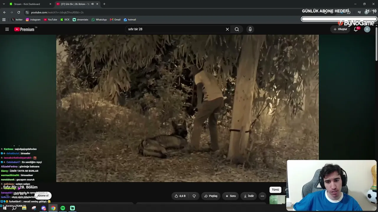Open the Chrome apps grid
378x212 pixels.
coord(4,20)
